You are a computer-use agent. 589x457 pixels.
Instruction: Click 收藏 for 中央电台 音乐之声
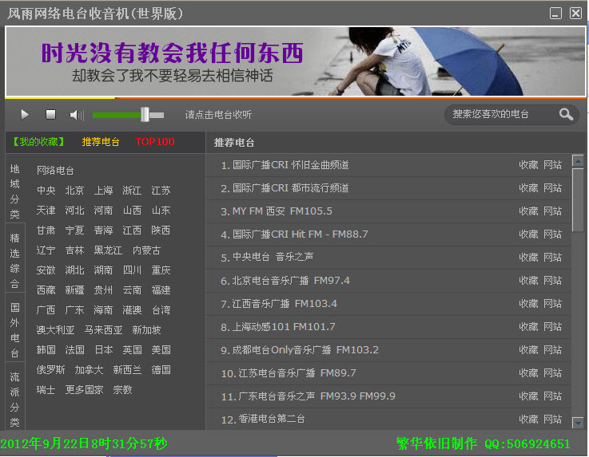point(528,258)
